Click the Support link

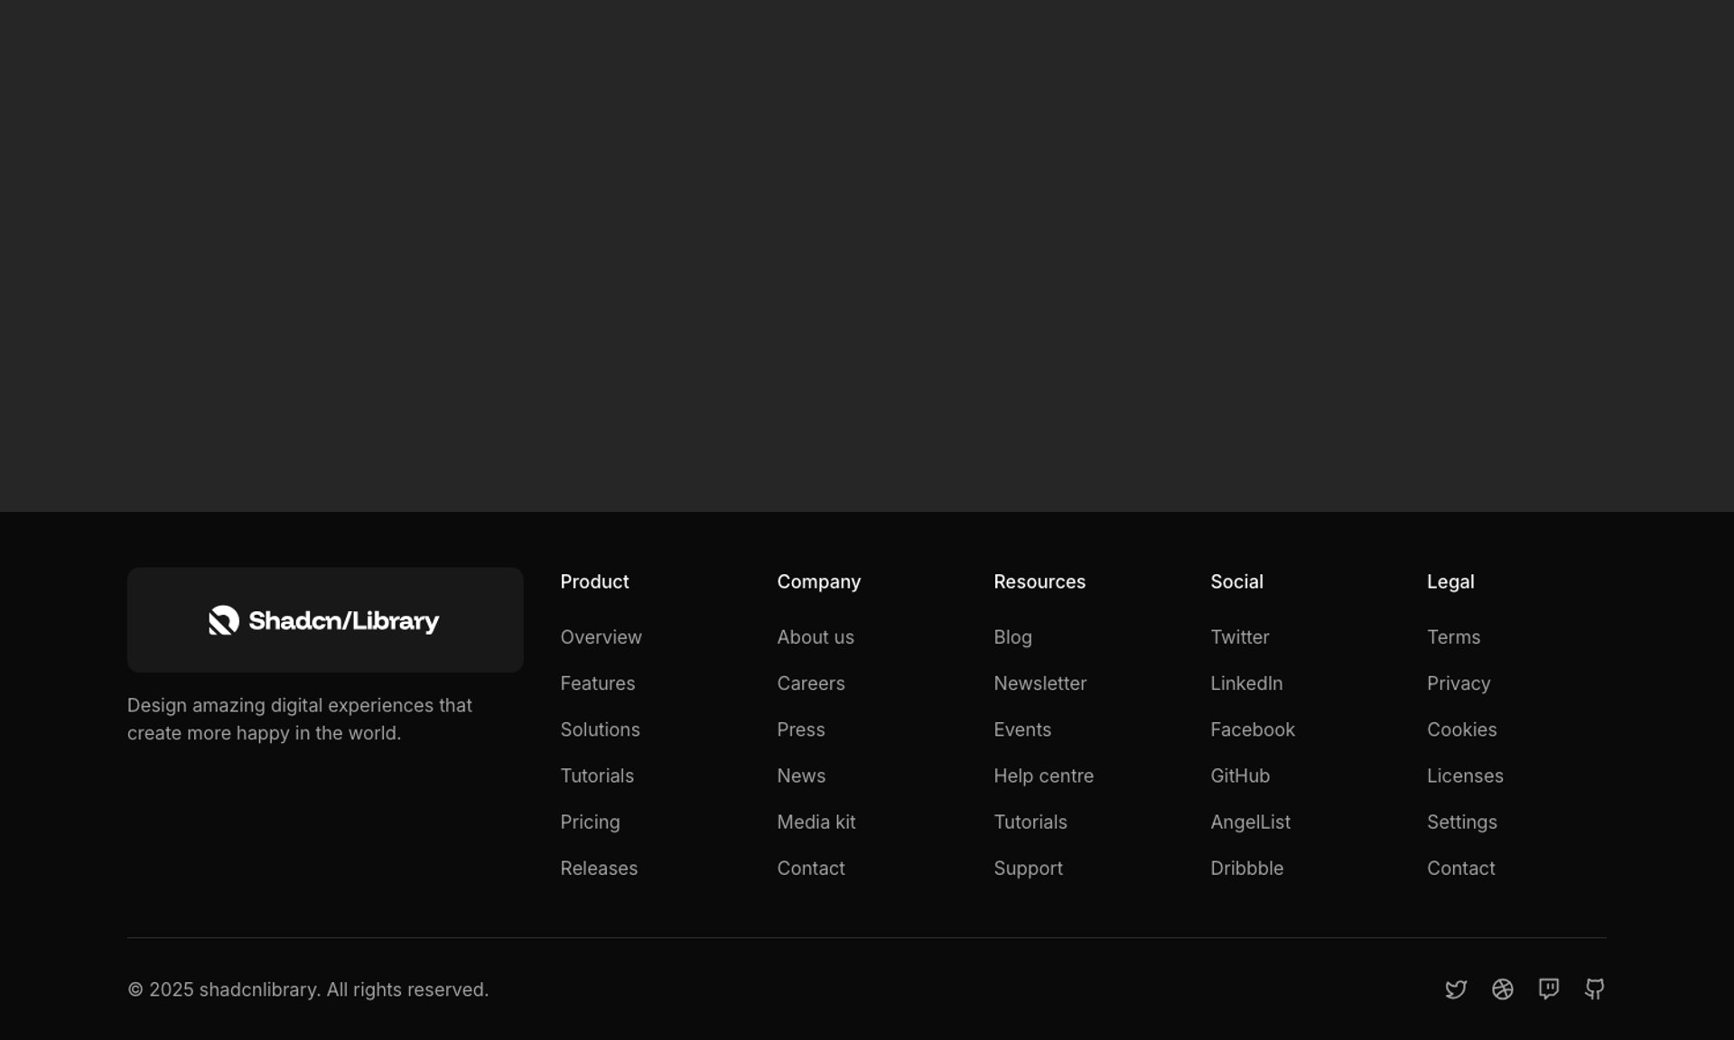[1028, 868]
